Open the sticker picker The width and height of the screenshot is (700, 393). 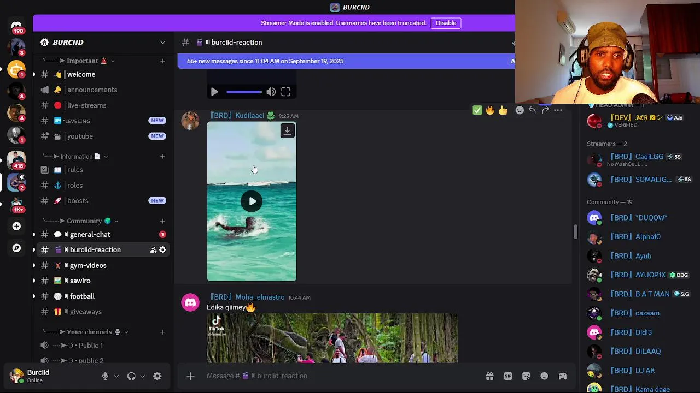[526, 376]
